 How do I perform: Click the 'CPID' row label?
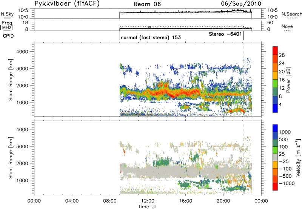pyautogui.click(x=8, y=36)
